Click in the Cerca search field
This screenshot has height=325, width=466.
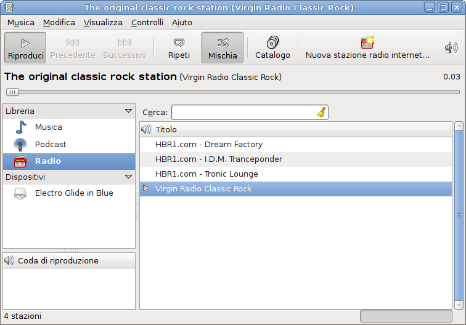tap(243, 113)
